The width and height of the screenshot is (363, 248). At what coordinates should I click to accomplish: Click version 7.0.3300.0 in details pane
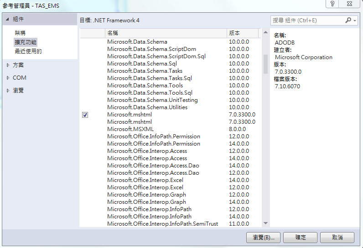click(288, 72)
